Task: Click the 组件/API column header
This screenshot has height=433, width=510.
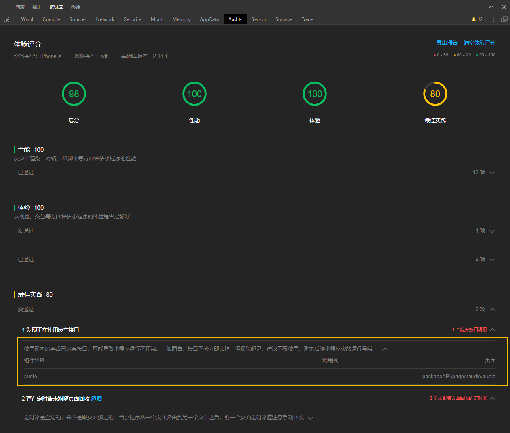Action: click(34, 360)
